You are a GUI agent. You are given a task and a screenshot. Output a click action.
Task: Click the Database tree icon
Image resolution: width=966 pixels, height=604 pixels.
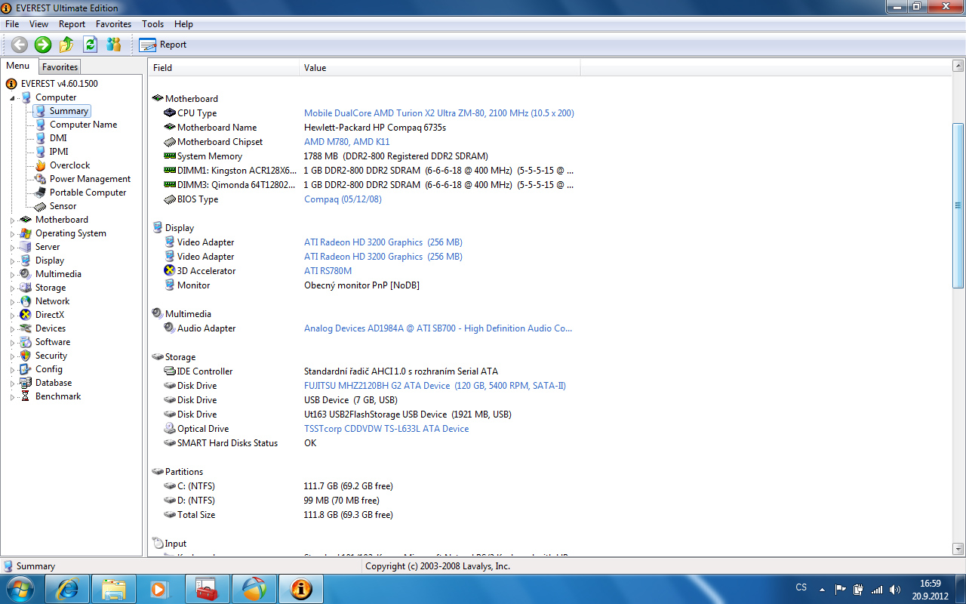(26, 383)
